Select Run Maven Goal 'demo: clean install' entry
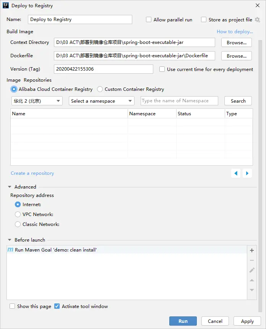 point(127,250)
